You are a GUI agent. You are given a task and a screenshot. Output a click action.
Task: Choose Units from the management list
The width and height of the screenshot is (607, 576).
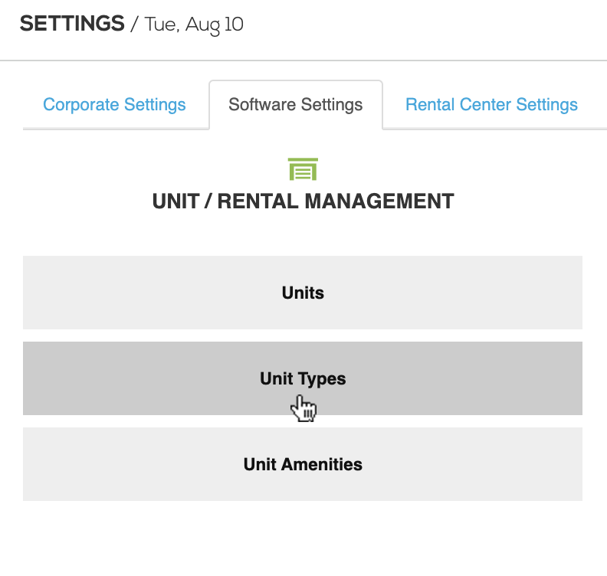tap(303, 293)
